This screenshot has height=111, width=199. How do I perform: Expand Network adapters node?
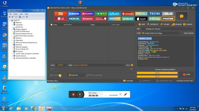[12, 47]
